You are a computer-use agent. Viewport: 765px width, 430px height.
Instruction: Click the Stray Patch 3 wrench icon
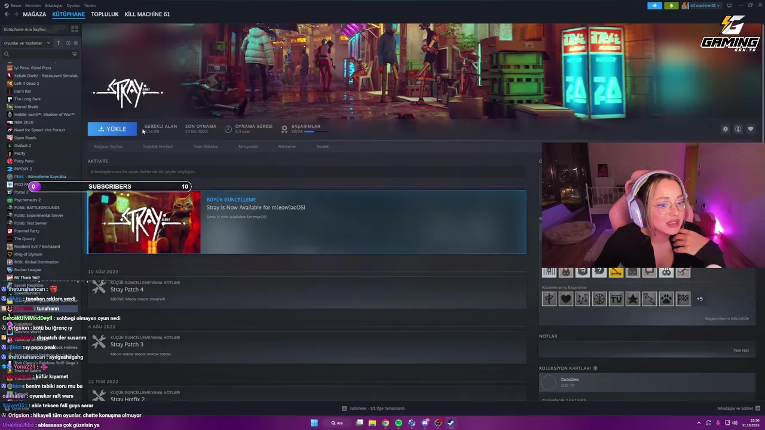click(99, 342)
